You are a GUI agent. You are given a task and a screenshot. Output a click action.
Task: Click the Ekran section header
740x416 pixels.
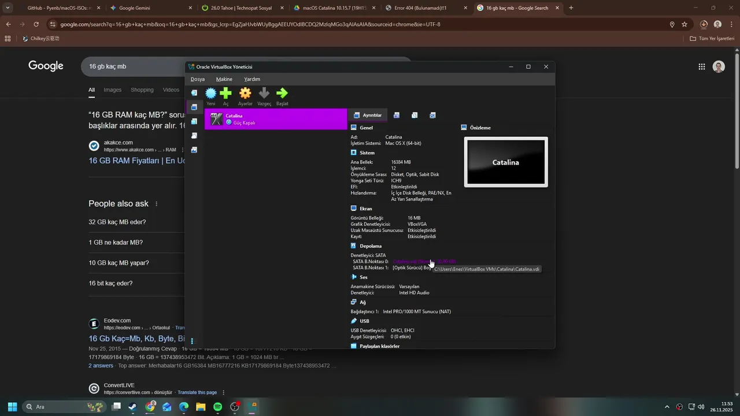click(x=366, y=209)
